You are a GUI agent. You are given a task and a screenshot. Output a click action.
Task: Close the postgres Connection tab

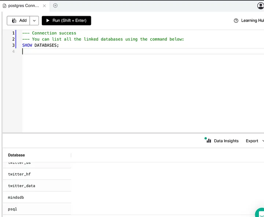[44, 6]
